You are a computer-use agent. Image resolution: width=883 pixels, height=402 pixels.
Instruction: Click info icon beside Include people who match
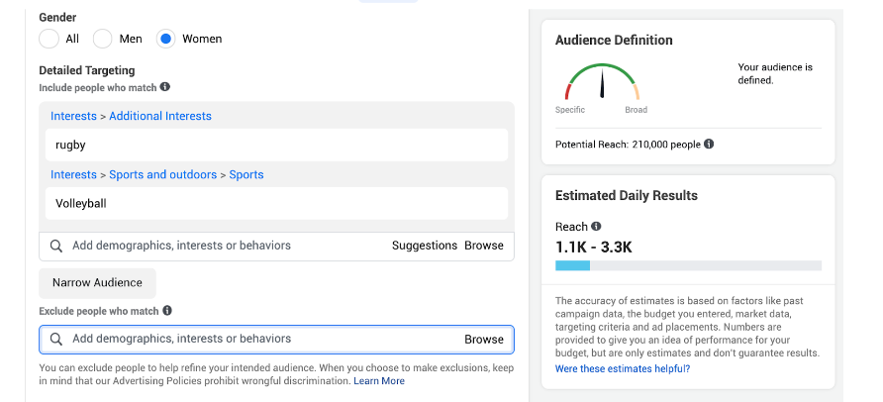pyautogui.click(x=165, y=87)
